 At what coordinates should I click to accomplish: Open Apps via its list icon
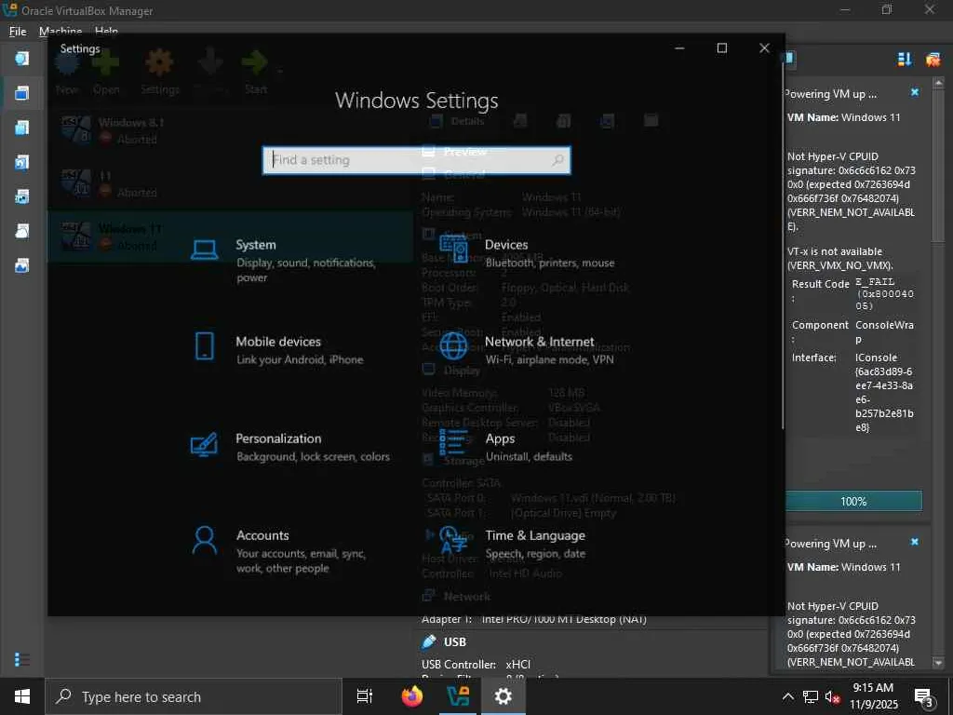coord(453,442)
